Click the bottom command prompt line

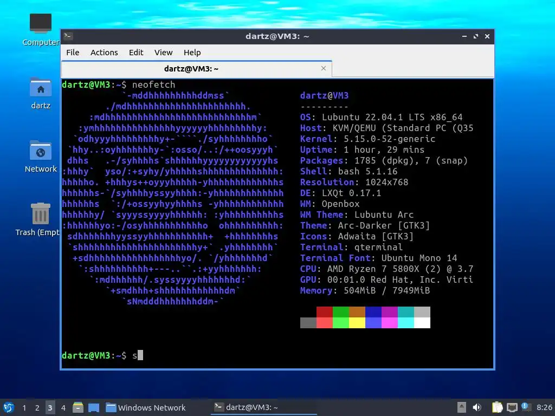[x=102, y=355]
